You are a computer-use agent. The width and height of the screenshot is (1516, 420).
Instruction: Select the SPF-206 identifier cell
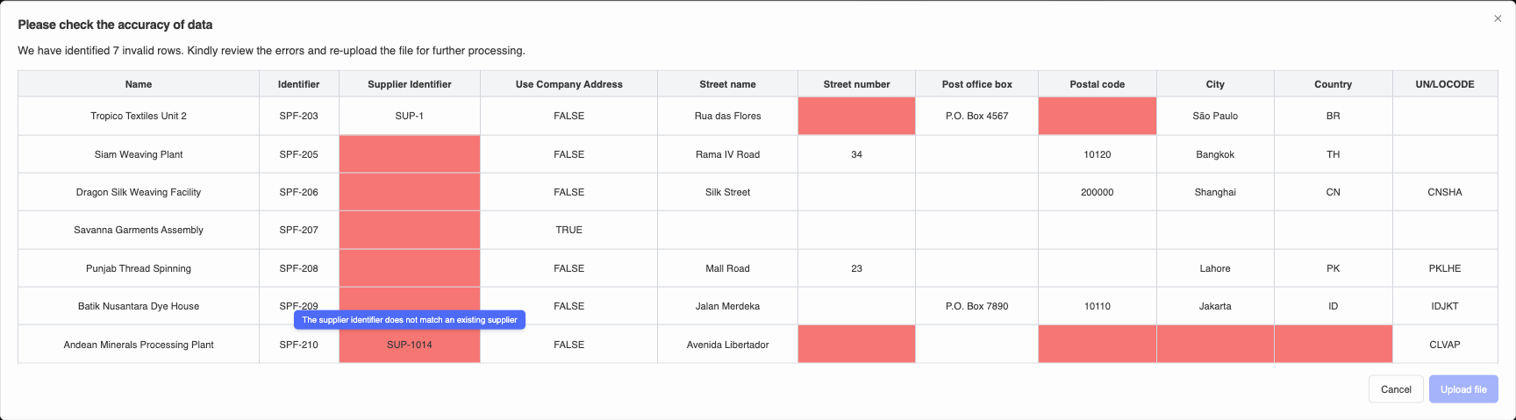coord(299,192)
